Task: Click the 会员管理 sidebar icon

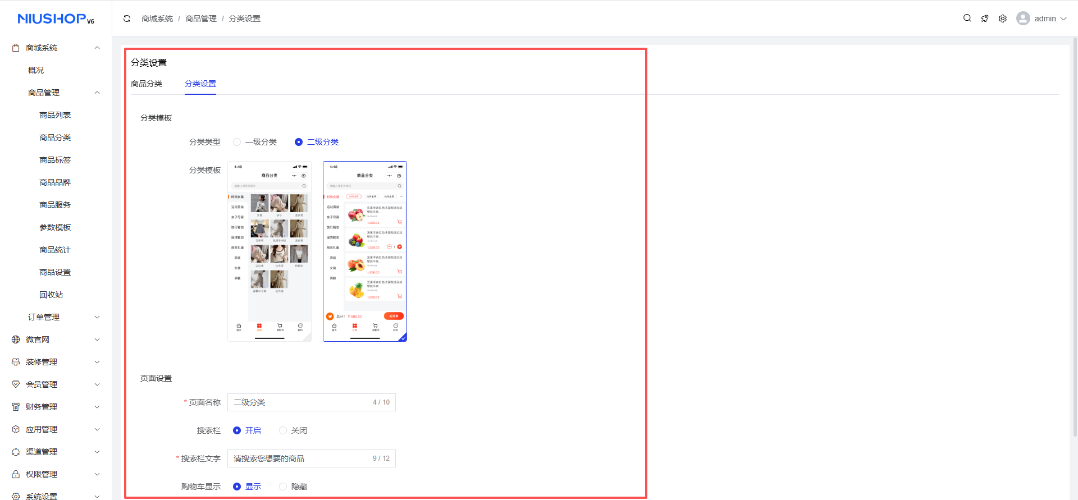Action: 16,384
